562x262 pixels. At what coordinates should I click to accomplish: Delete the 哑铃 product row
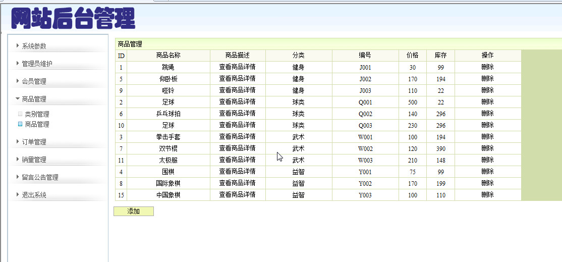[x=487, y=90]
